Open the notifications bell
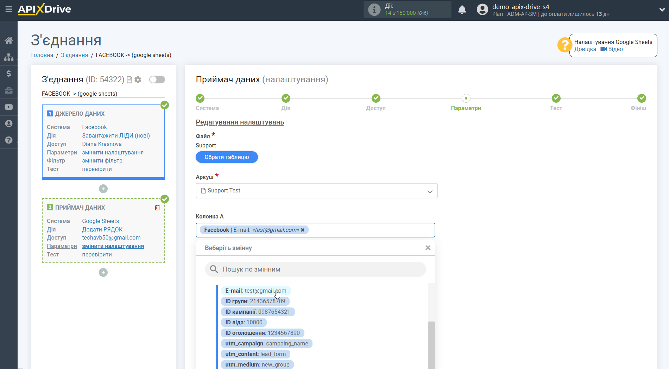 point(462,9)
